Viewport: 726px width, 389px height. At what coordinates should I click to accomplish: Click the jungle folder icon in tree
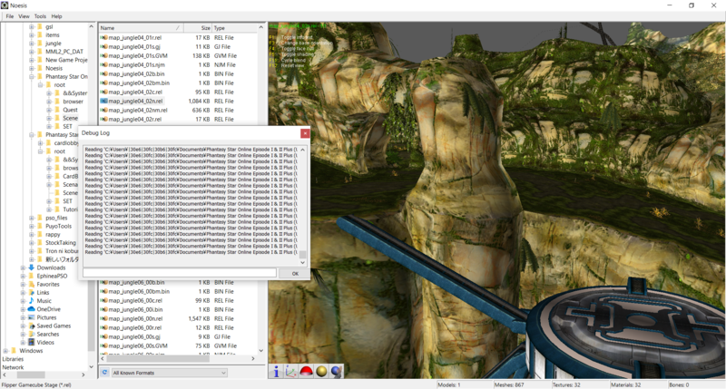(40, 43)
